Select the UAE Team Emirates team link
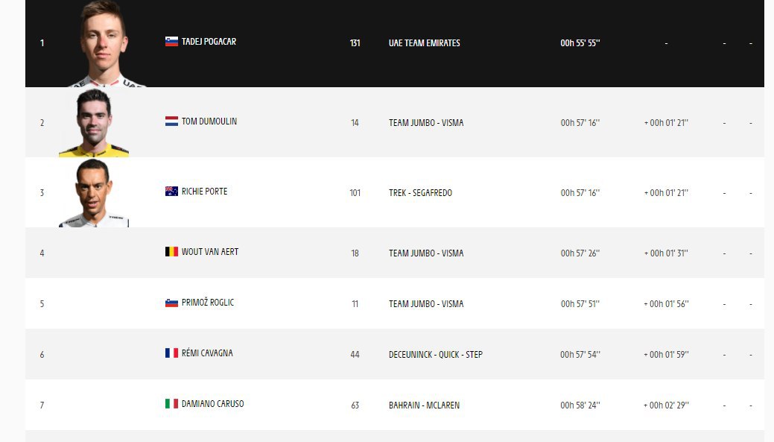The image size is (774, 442). pos(424,43)
